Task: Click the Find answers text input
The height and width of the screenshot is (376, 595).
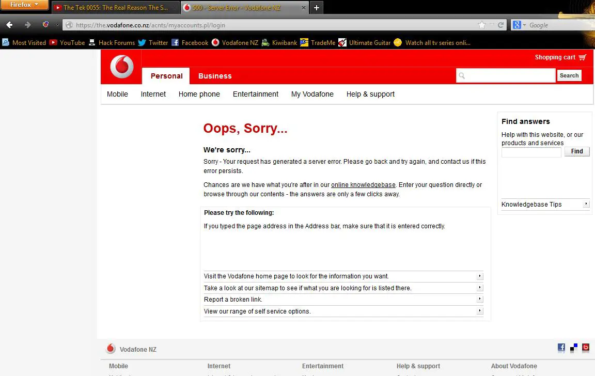Action: point(531,152)
